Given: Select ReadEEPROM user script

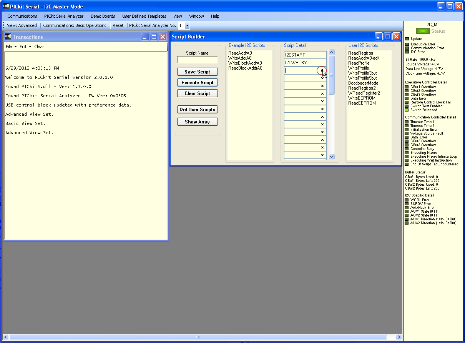Looking at the screenshot, I should point(362,103).
